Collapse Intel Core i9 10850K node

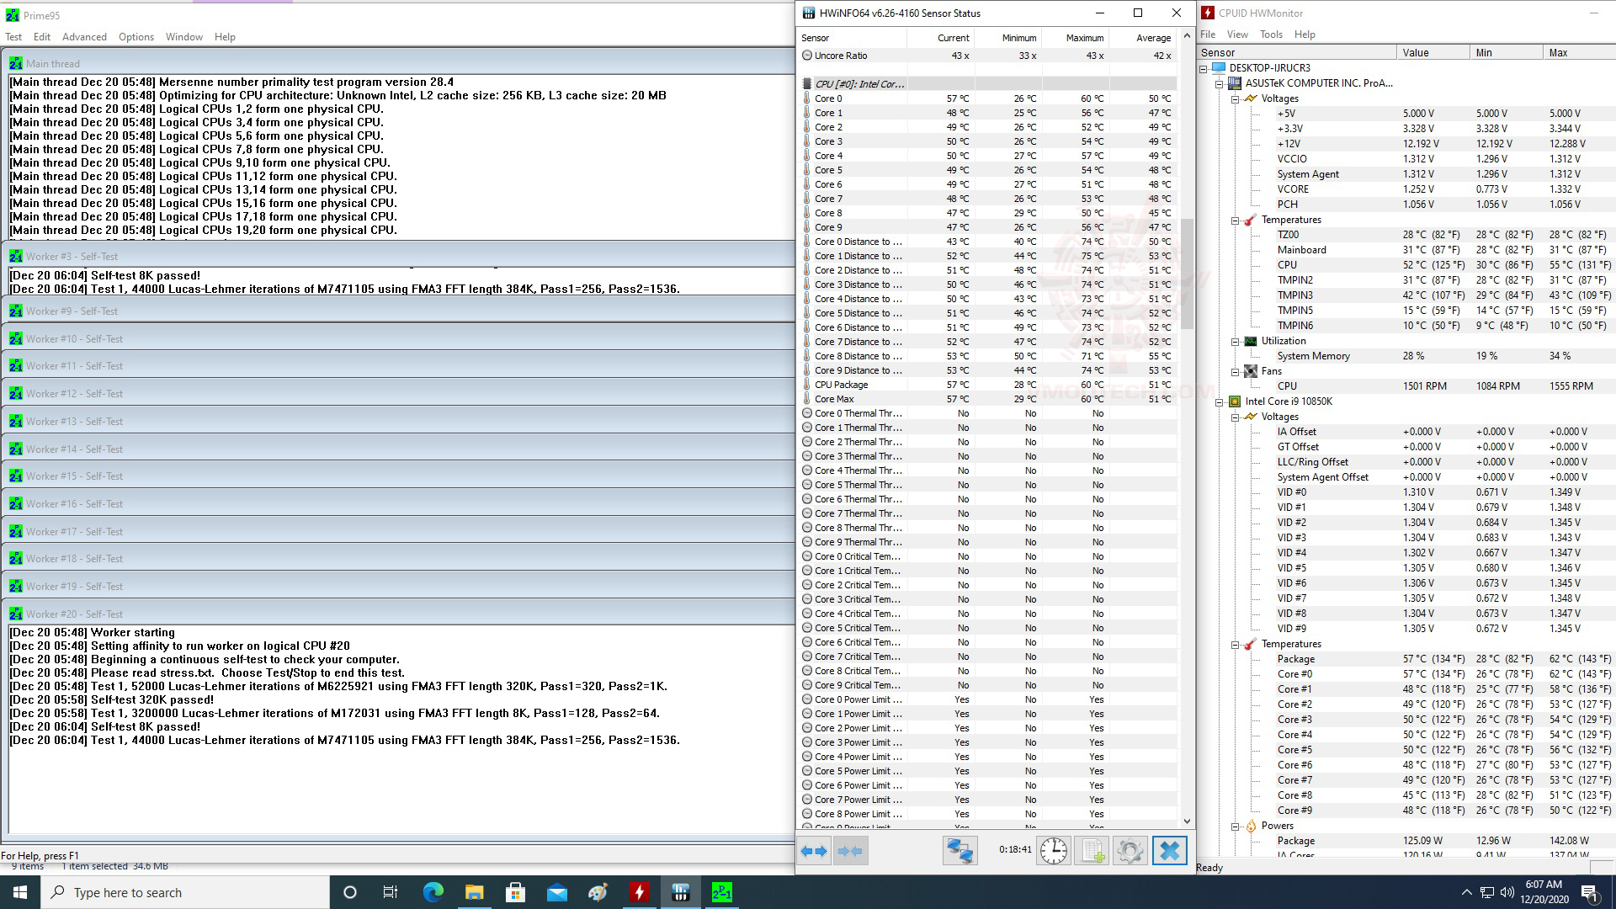pyautogui.click(x=1219, y=402)
